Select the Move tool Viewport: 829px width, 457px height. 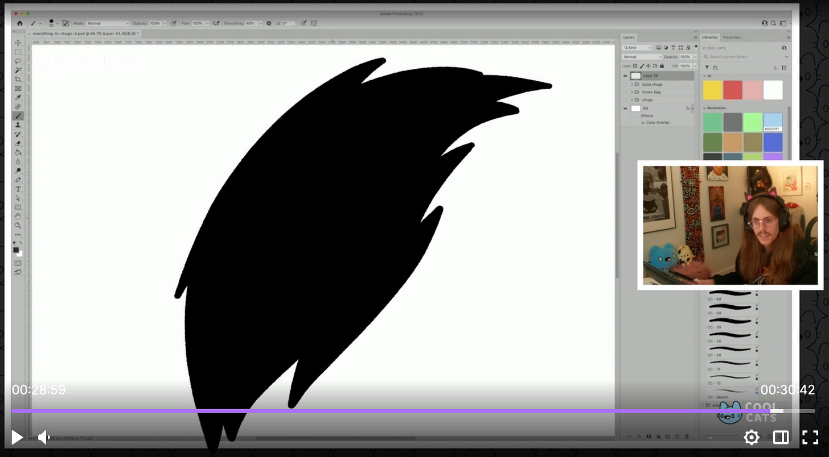point(18,43)
